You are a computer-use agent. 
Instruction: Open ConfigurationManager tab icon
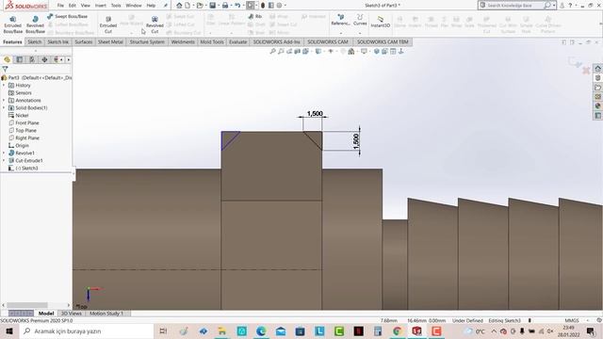click(32, 59)
